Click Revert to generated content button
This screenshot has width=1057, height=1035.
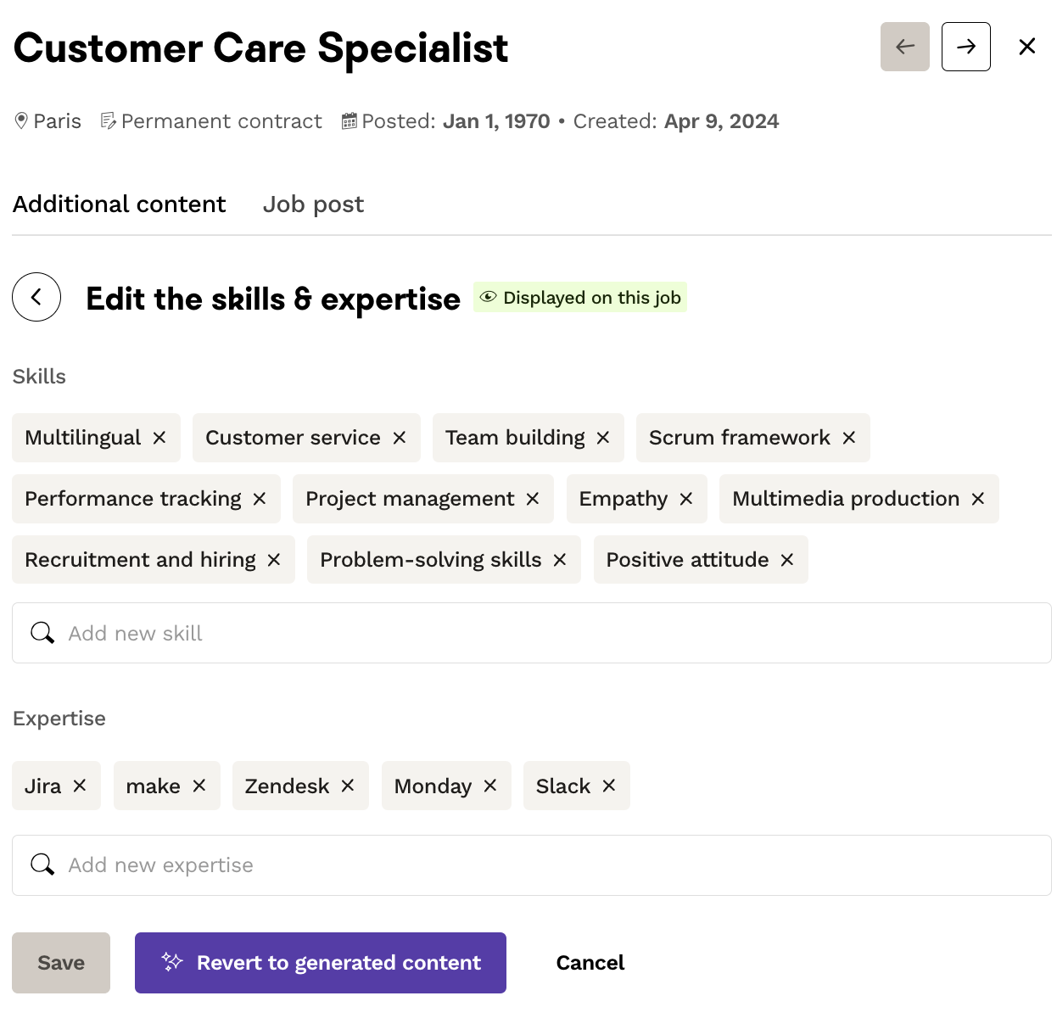pyautogui.click(x=321, y=963)
